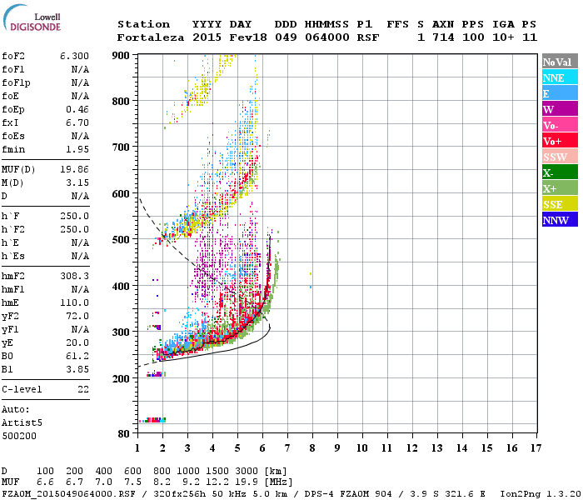Click the yE value 20.0

(x=77, y=343)
